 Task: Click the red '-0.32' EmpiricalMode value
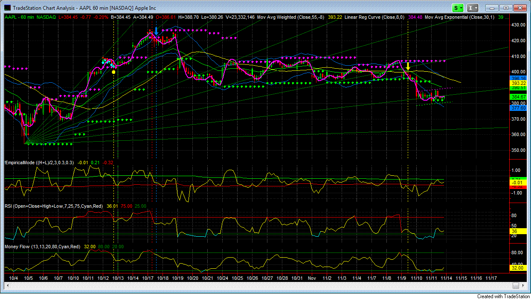tap(108, 163)
